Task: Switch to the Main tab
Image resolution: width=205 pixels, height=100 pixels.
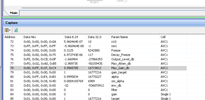Action: 14,13
